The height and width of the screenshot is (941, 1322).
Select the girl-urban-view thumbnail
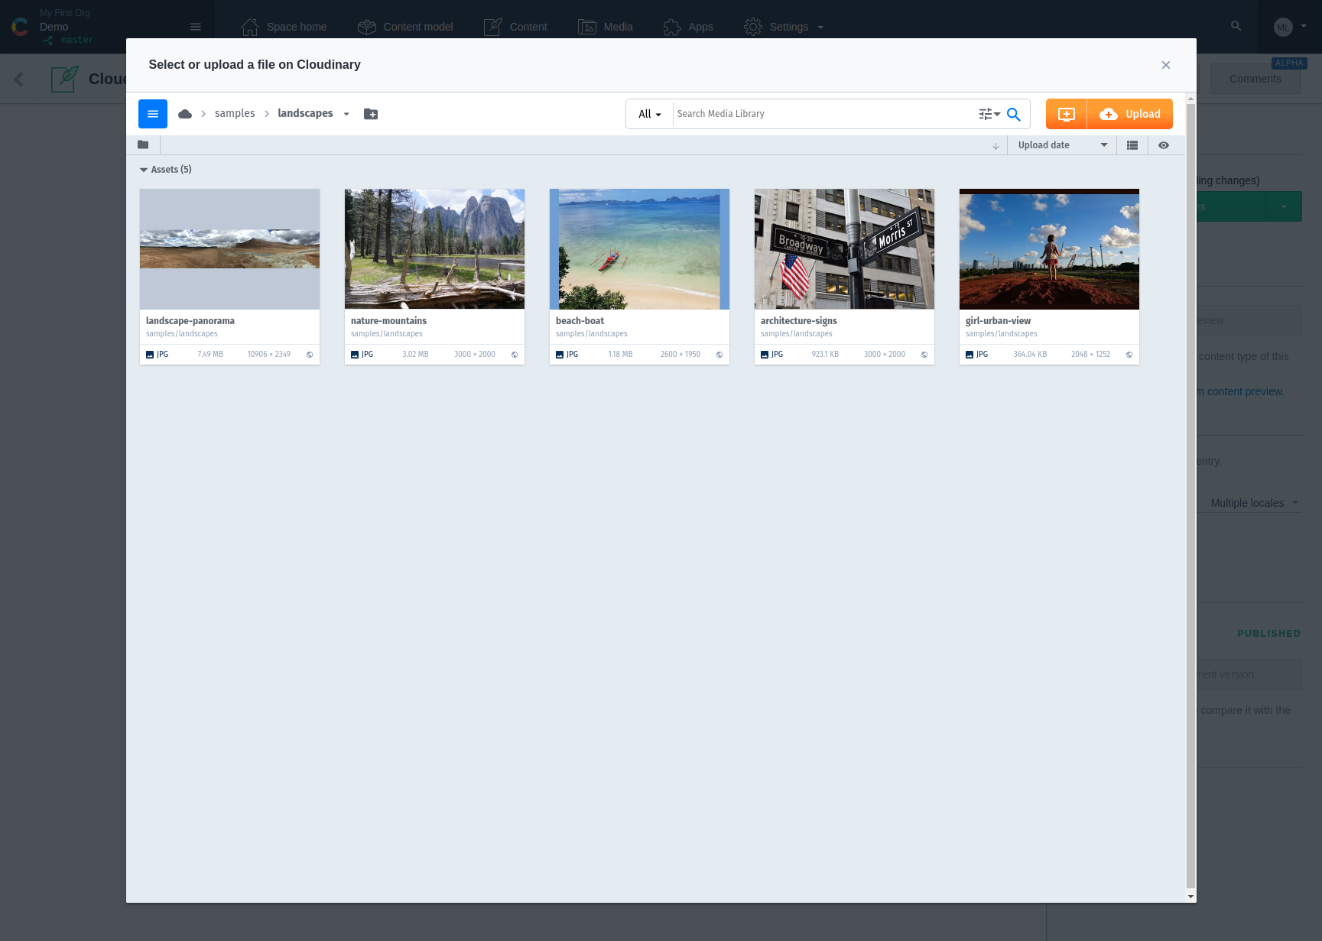(x=1049, y=249)
